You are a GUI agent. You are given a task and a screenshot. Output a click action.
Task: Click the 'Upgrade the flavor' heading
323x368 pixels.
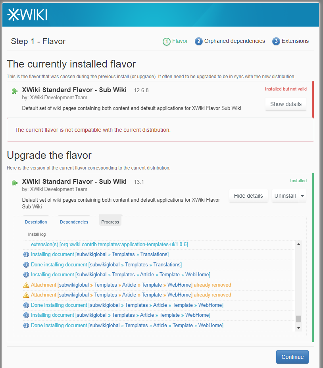click(49, 155)
